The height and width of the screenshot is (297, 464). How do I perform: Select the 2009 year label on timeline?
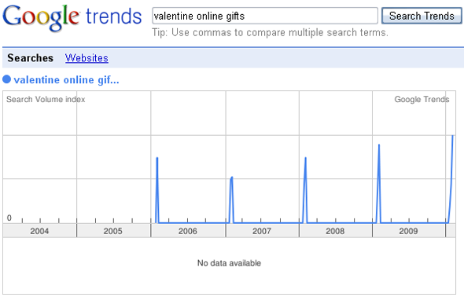408,231
